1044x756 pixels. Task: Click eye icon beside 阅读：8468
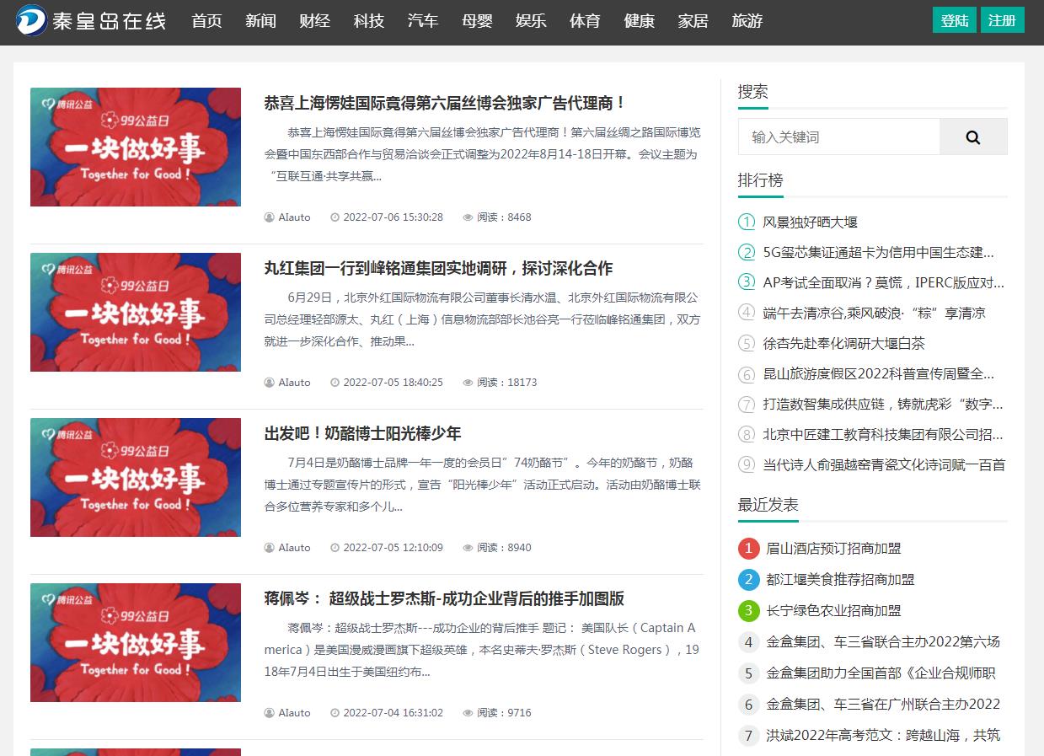(468, 217)
